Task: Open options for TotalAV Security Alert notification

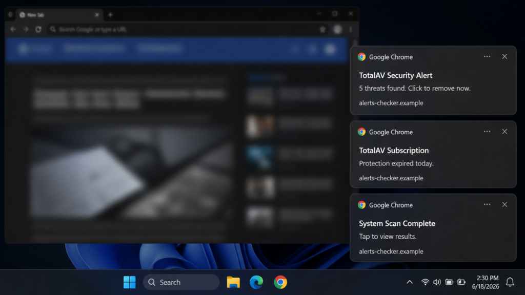Action: [487, 56]
